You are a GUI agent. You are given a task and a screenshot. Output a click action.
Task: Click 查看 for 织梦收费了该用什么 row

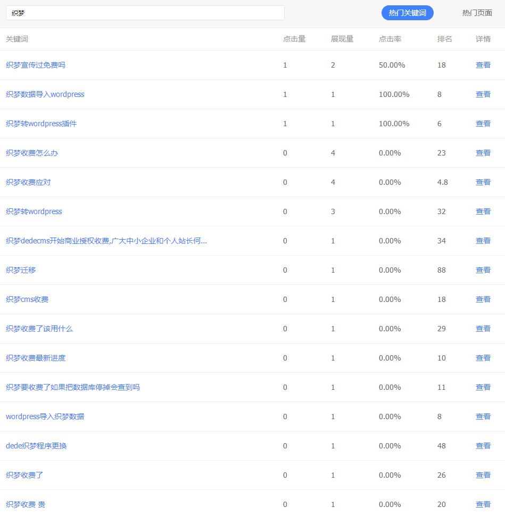[x=483, y=329]
